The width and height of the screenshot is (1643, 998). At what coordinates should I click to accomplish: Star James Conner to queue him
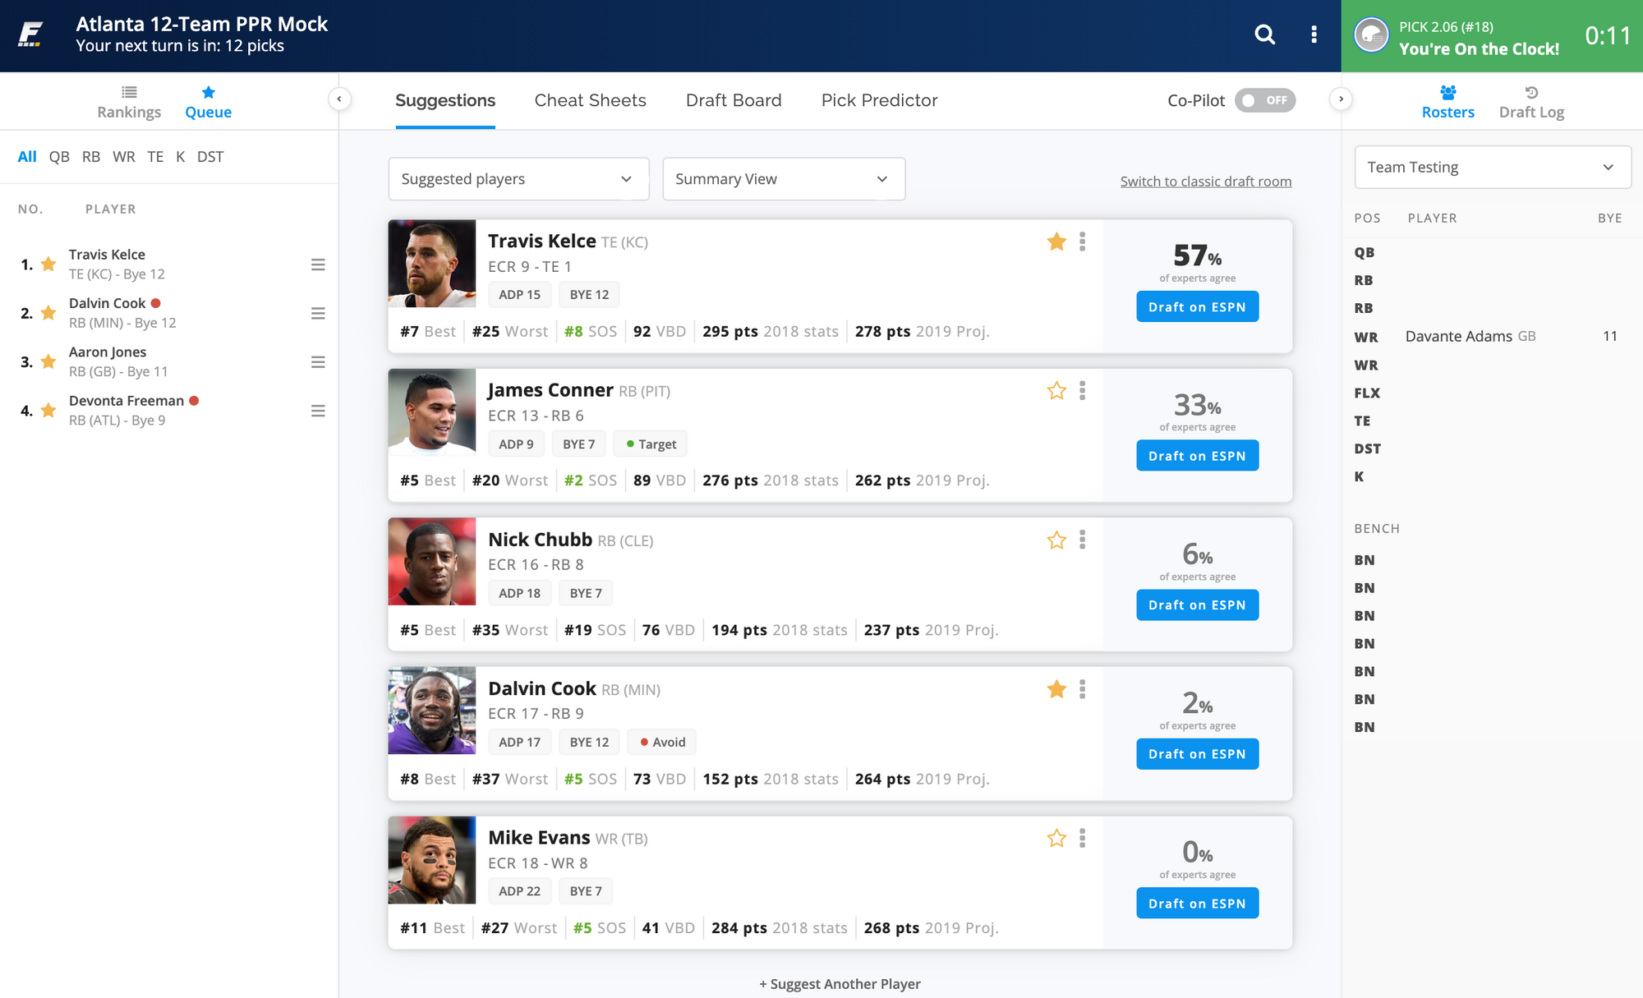(x=1056, y=391)
